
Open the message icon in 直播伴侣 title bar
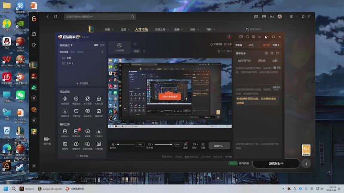(241, 37)
